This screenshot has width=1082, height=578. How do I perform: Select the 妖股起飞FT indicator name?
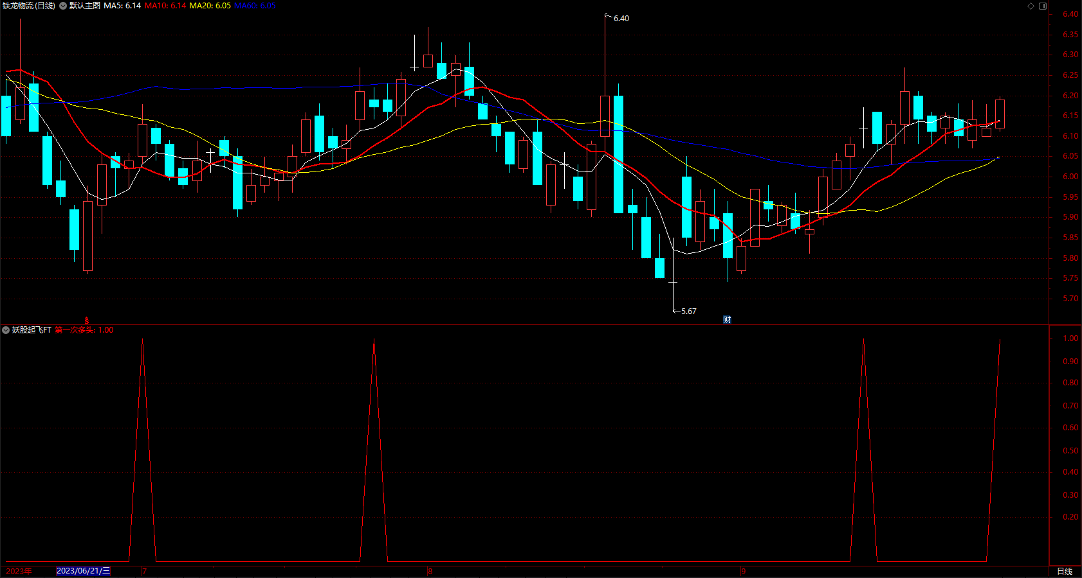coord(32,330)
